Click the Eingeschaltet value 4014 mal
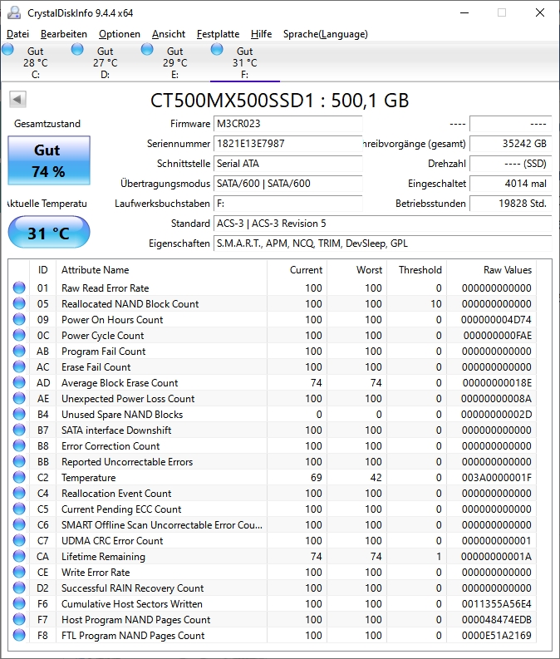This screenshot has height=659, width=560. tap(510, 184)
